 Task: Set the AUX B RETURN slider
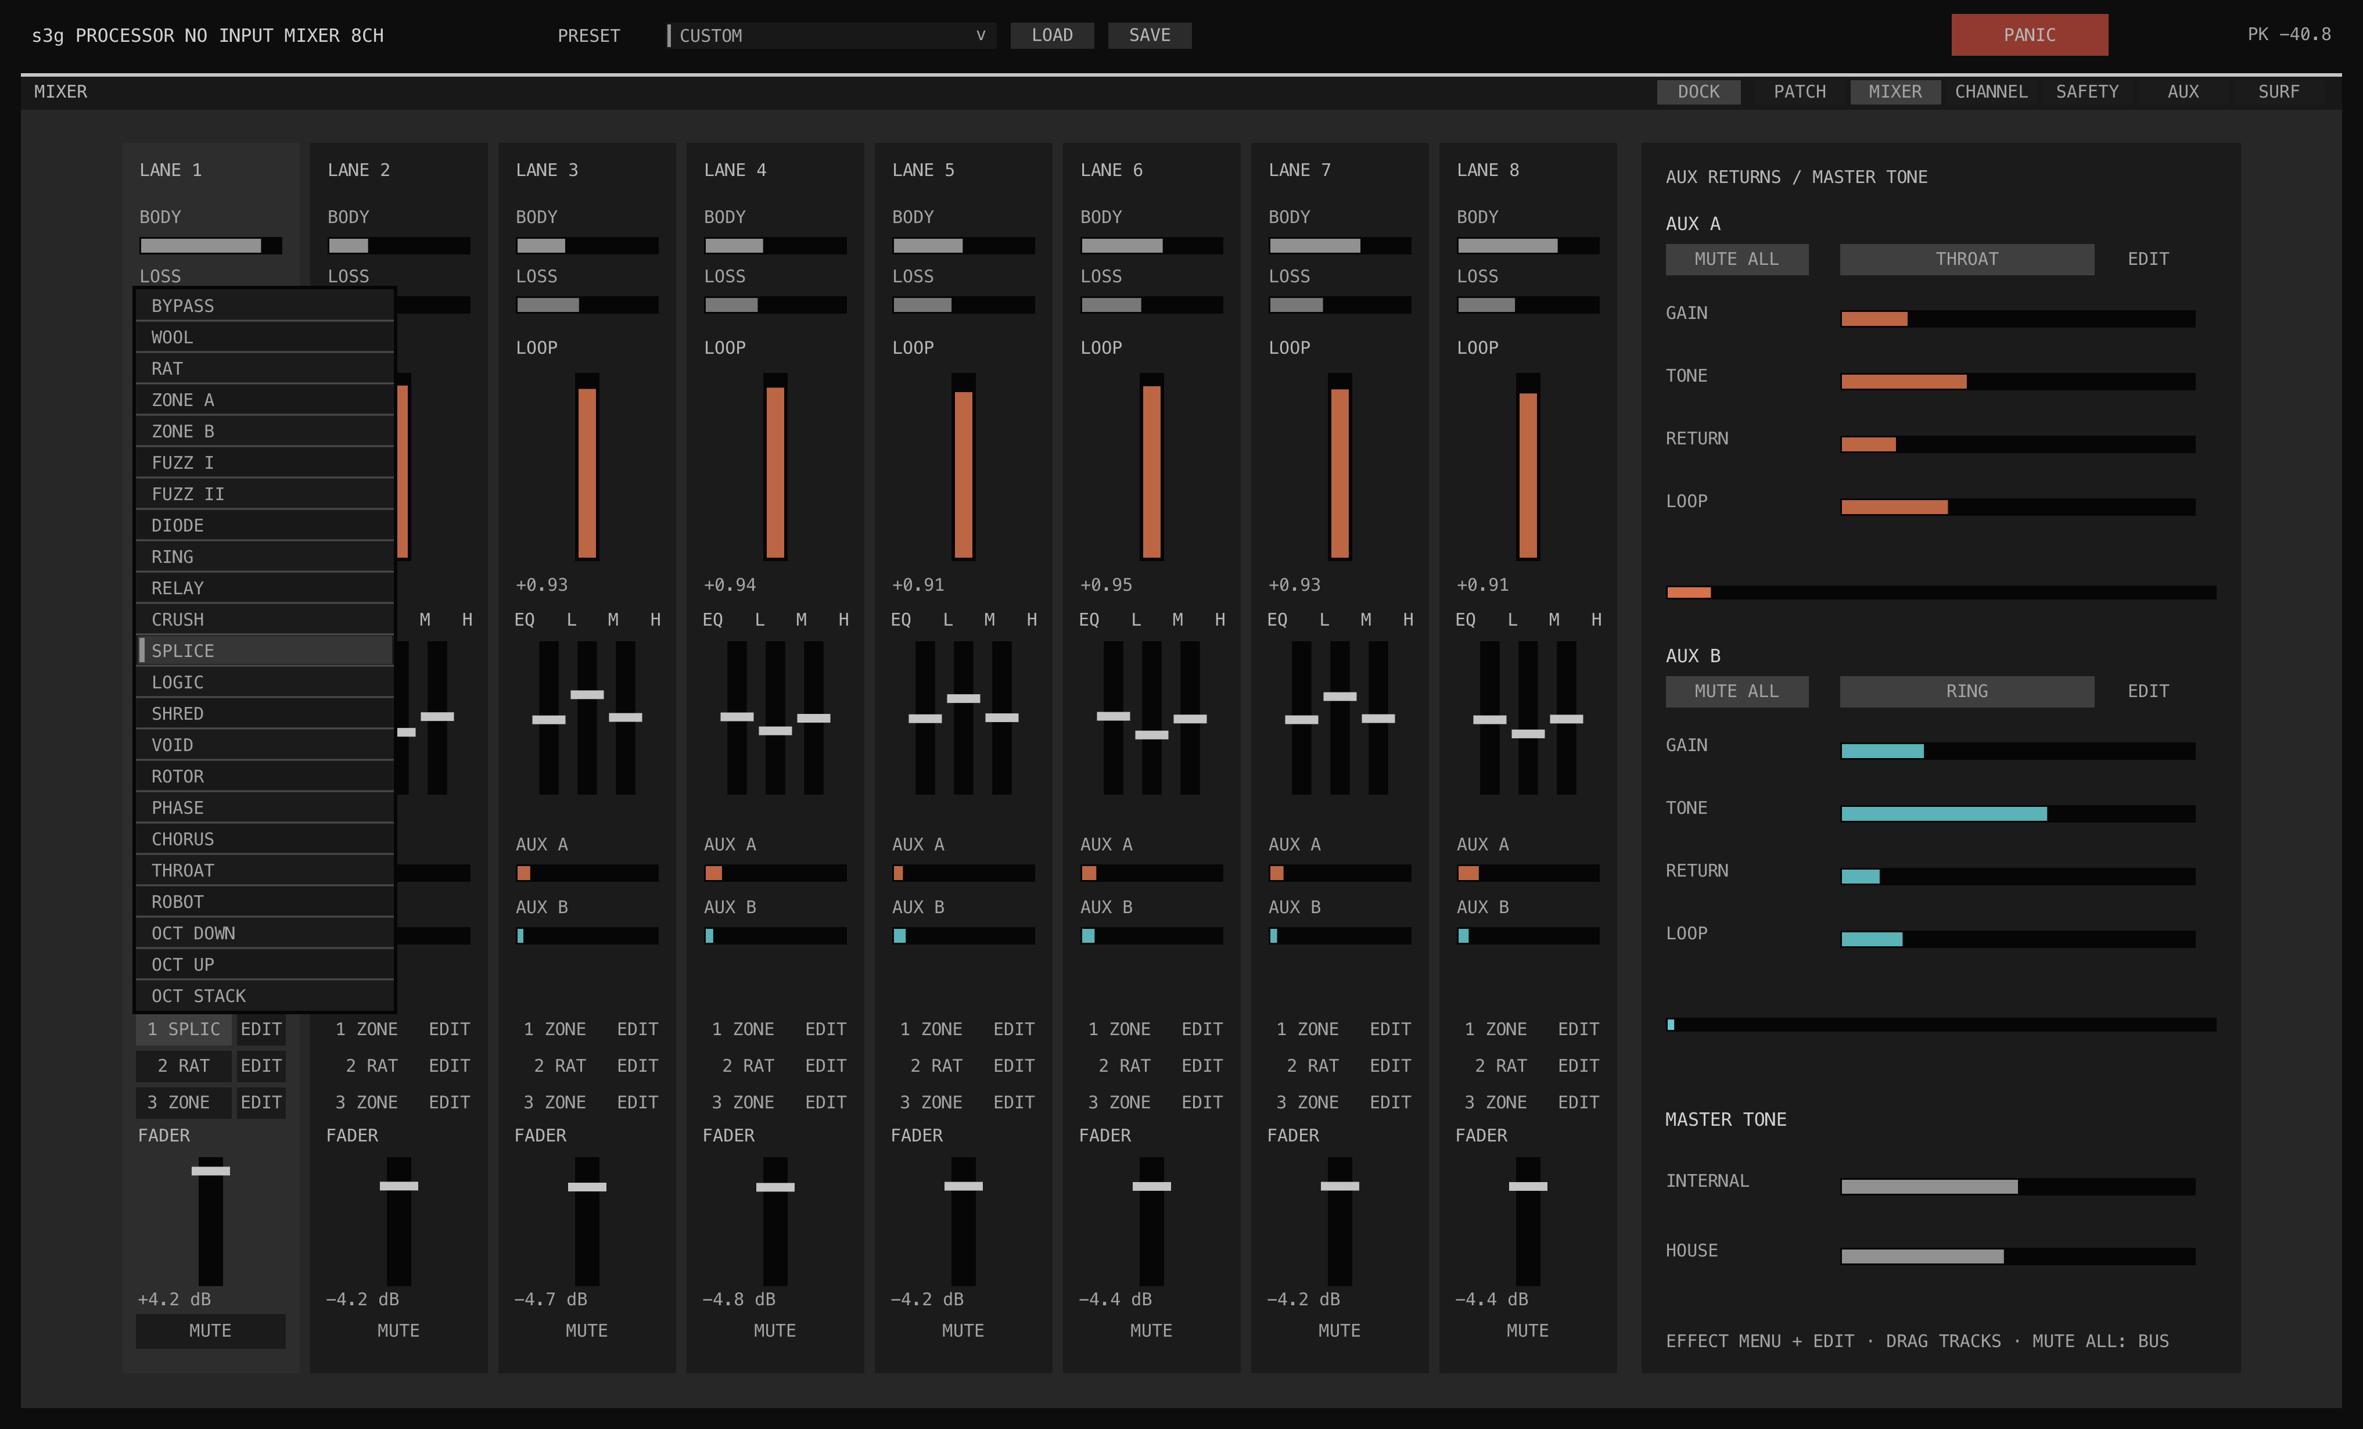click(x=2018, y=877)
